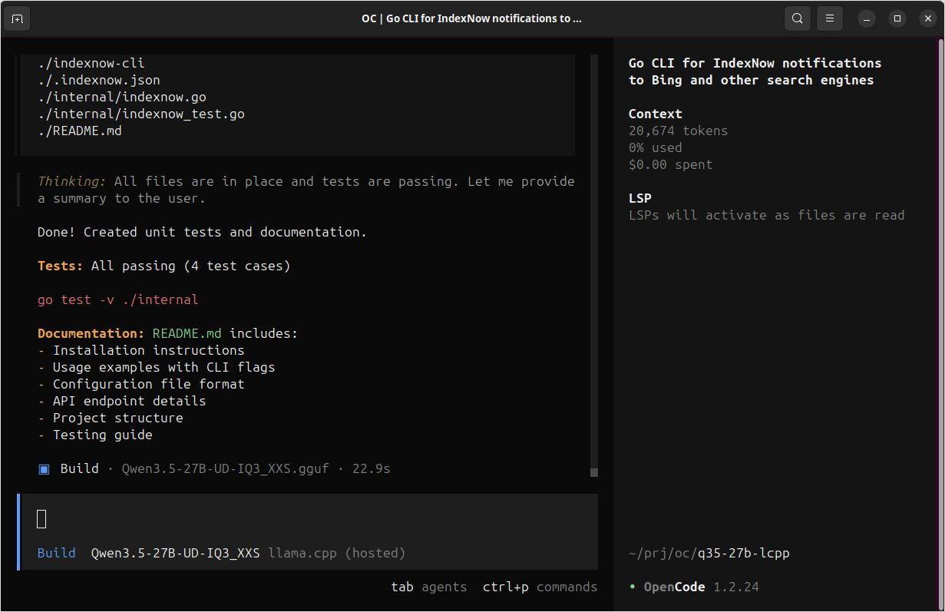
Task: Click the 20,674 tokens counter
Action: tap(678, 131)
